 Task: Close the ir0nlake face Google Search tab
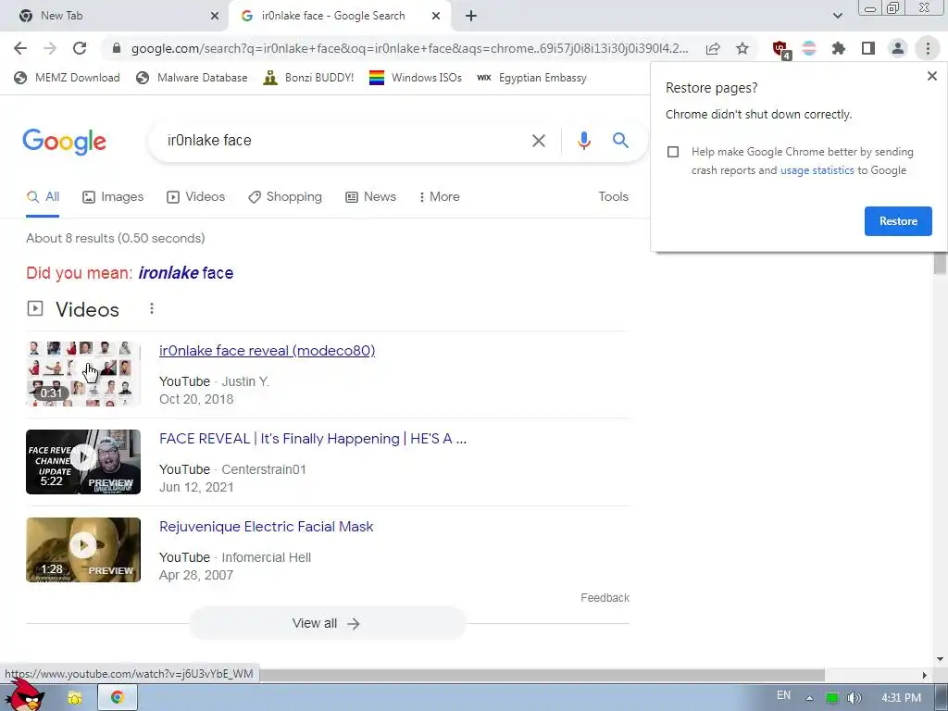click(436, 16)
